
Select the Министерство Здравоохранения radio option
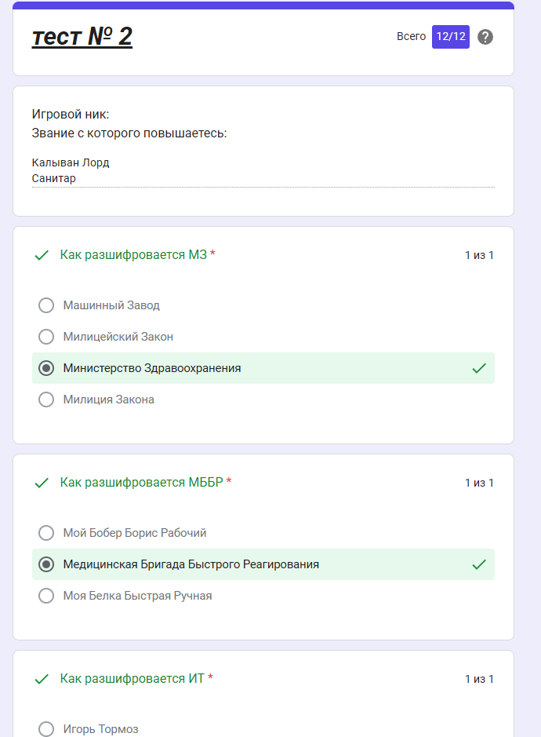[46, 368]
